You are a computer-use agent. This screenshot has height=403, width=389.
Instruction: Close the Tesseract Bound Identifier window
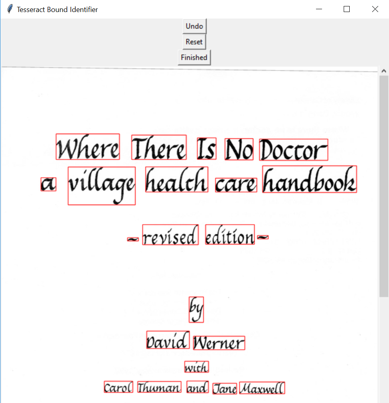pos(375,9)
